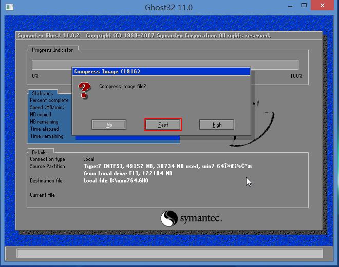Click the Symantec Ghost copyright header
The width and height of the screenshot is (339, 267).
click(144, 36)
